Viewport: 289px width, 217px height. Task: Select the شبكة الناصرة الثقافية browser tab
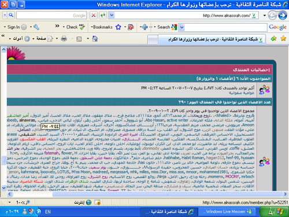[x=212, y=39]
